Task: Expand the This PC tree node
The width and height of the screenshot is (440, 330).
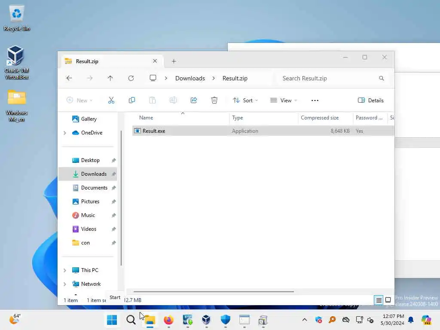Action: point(65,270)
